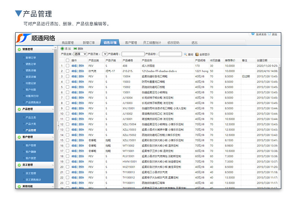The height and width of the screenshot is (209, 298).
Task: Switch to the 新增订单 top tab
Action: click(x=89, y=43)
